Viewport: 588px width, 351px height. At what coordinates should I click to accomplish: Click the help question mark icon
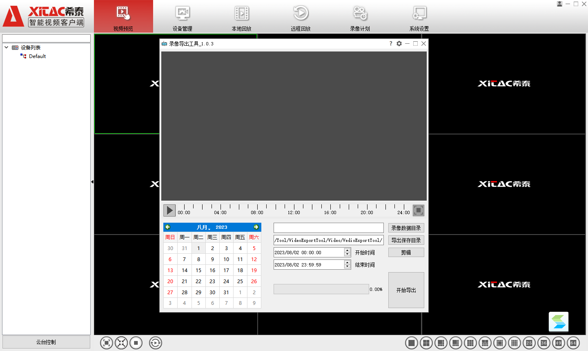pyautogui.click(x=391, y=44)
